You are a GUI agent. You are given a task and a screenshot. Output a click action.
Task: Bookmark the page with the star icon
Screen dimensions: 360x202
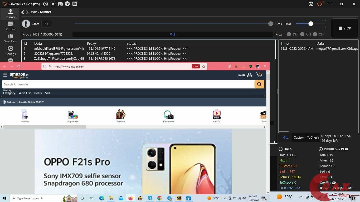[x=203, y=67]
